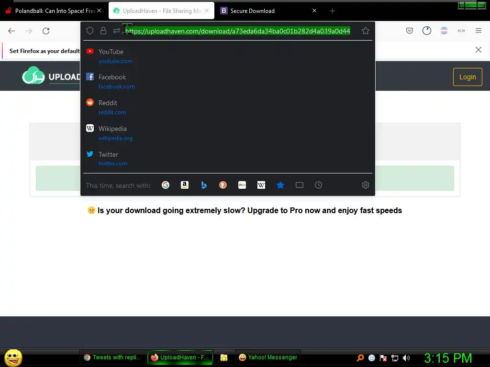The image size is (490, 367).
Task: Search this time with Bing
Action: (x=204, y=185)
